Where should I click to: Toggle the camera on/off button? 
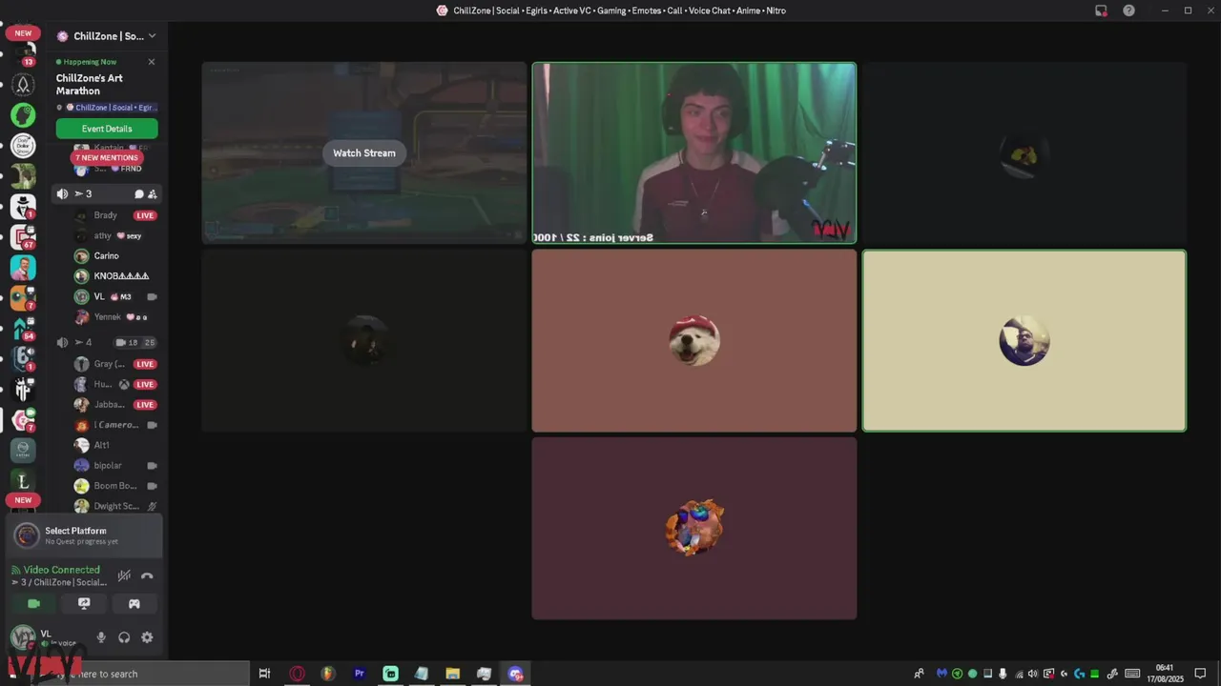[x=34, y=603]
